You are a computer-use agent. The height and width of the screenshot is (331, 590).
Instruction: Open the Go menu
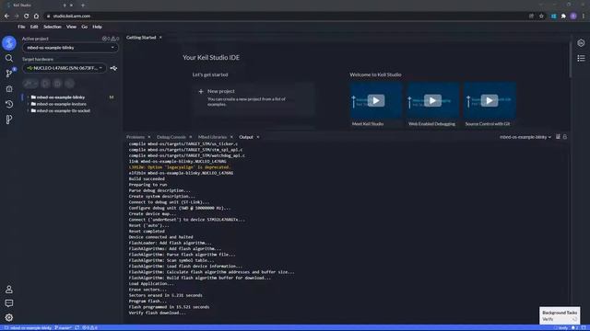(84, 27)
